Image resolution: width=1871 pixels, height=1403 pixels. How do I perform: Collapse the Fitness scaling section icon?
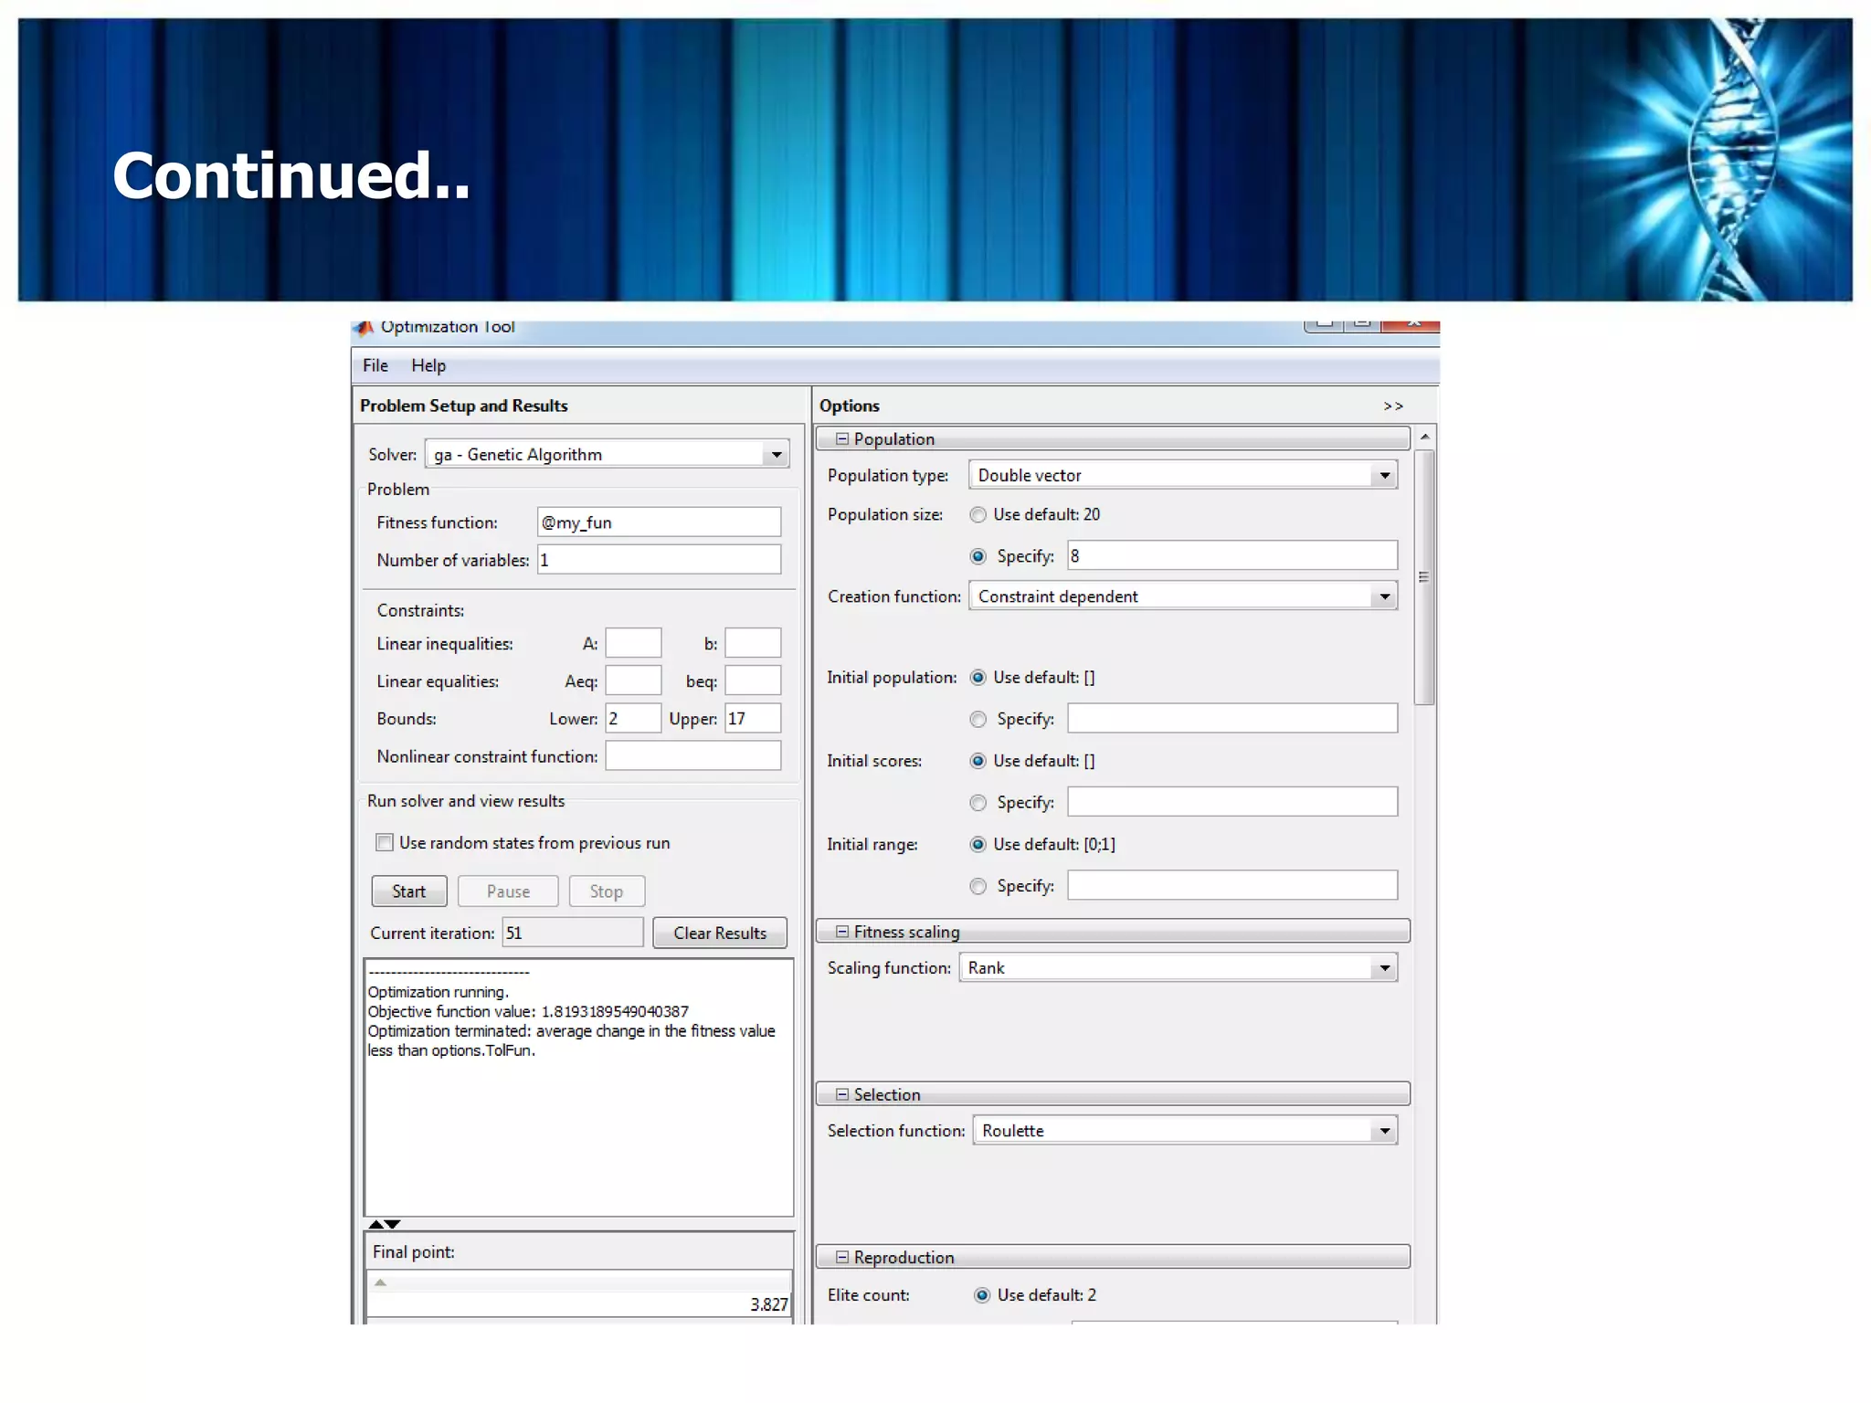(842, 932)
